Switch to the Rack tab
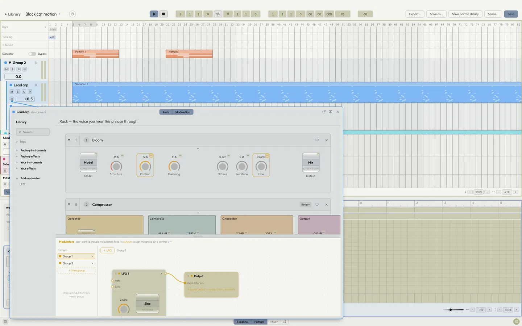522x326 pixels. pyautogui.click(x=166, y=112)
